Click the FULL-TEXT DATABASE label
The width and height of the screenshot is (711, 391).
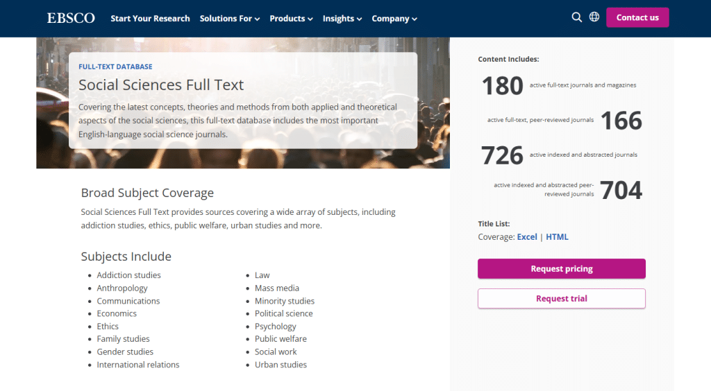point(115,67)
